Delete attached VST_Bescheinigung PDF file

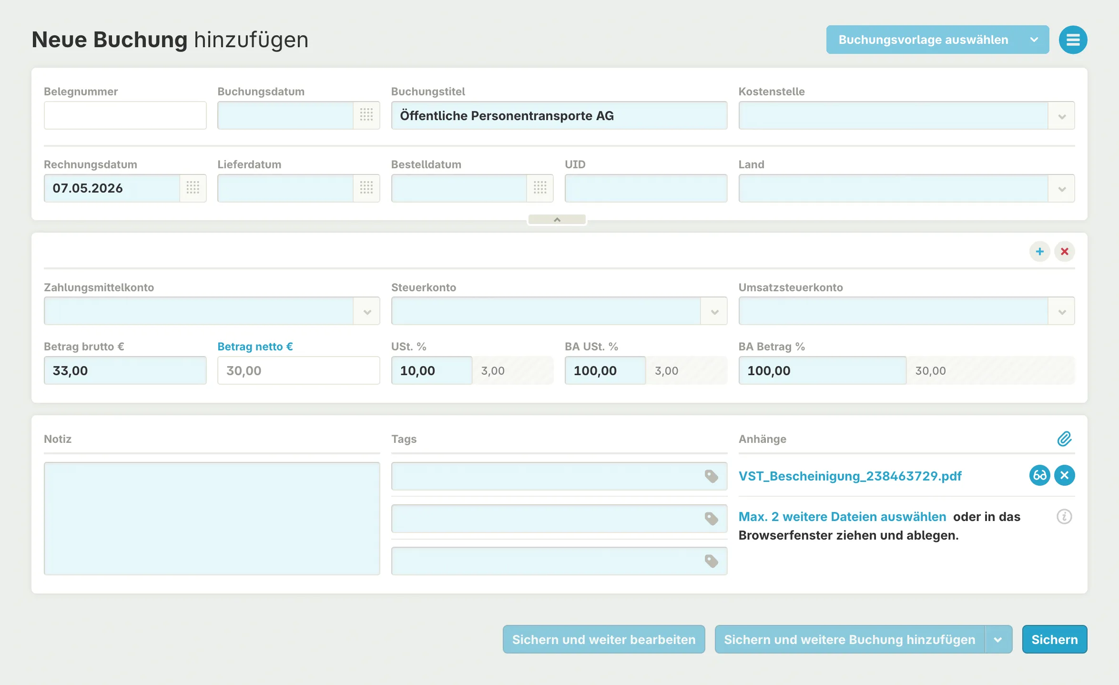pos(1064,475)
